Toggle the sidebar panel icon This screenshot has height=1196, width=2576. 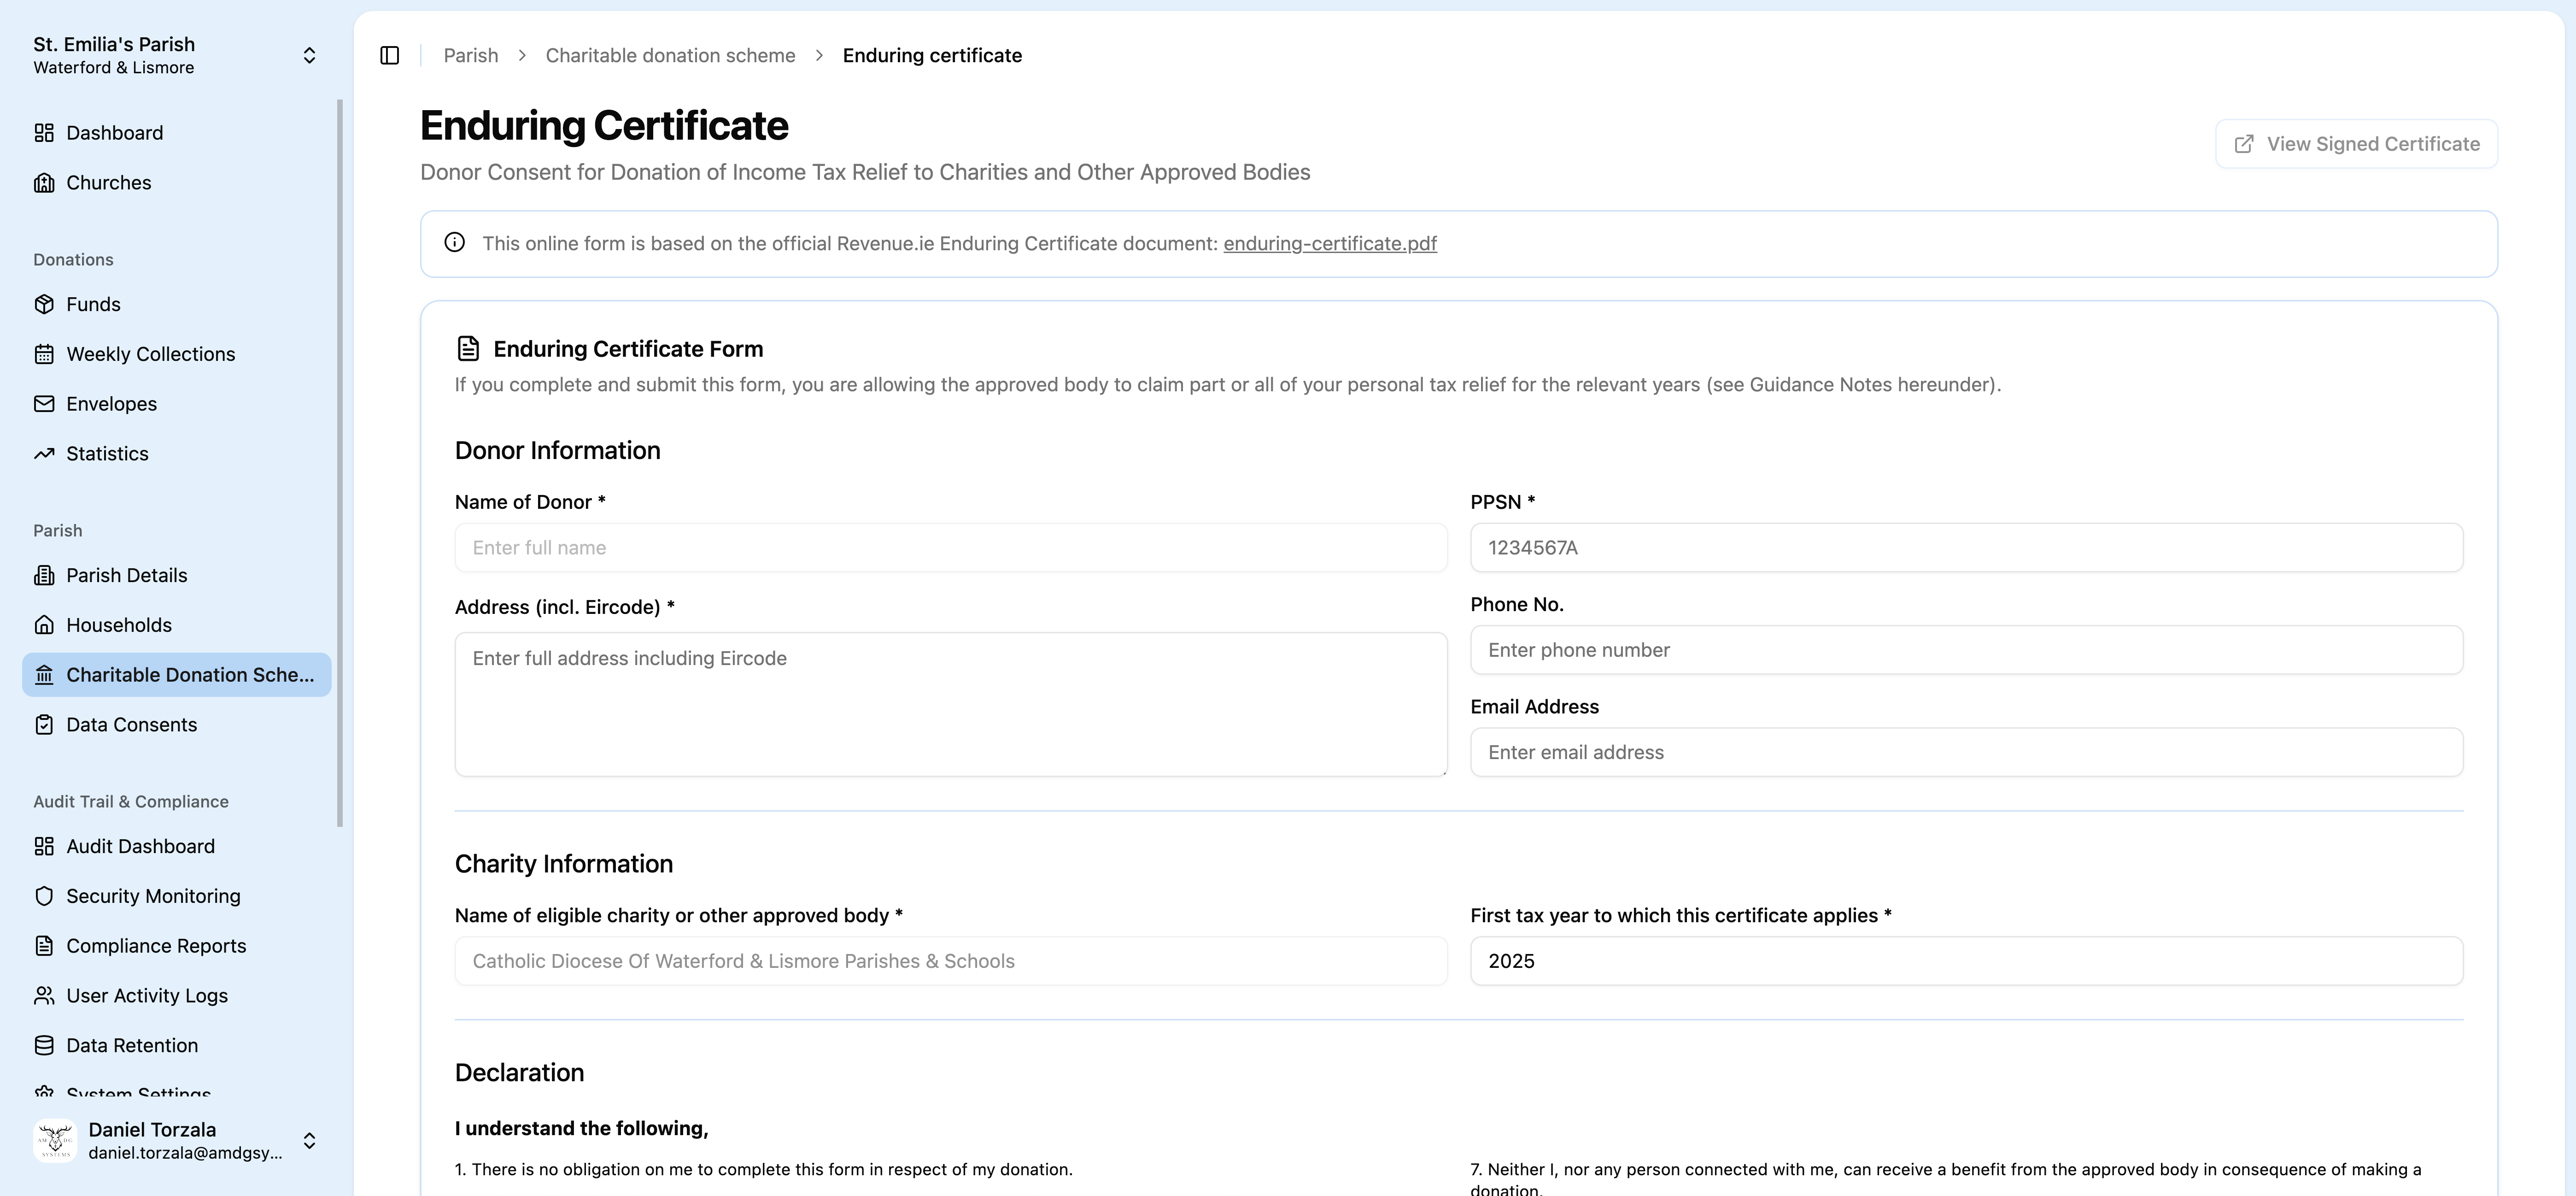pos(390,55)
